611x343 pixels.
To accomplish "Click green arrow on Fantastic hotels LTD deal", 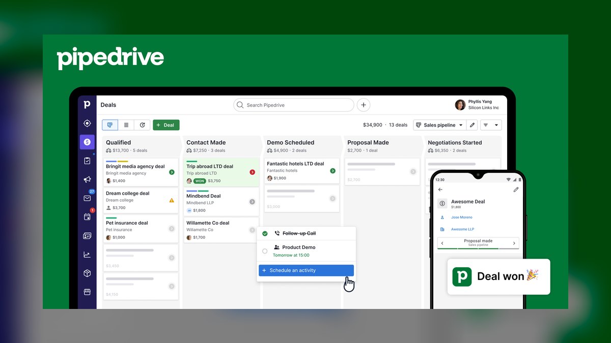I will [x=333, y=171].
